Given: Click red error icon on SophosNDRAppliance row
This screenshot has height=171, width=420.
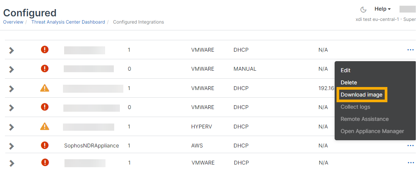Looking at the screenshot, I should pos(45,145).
